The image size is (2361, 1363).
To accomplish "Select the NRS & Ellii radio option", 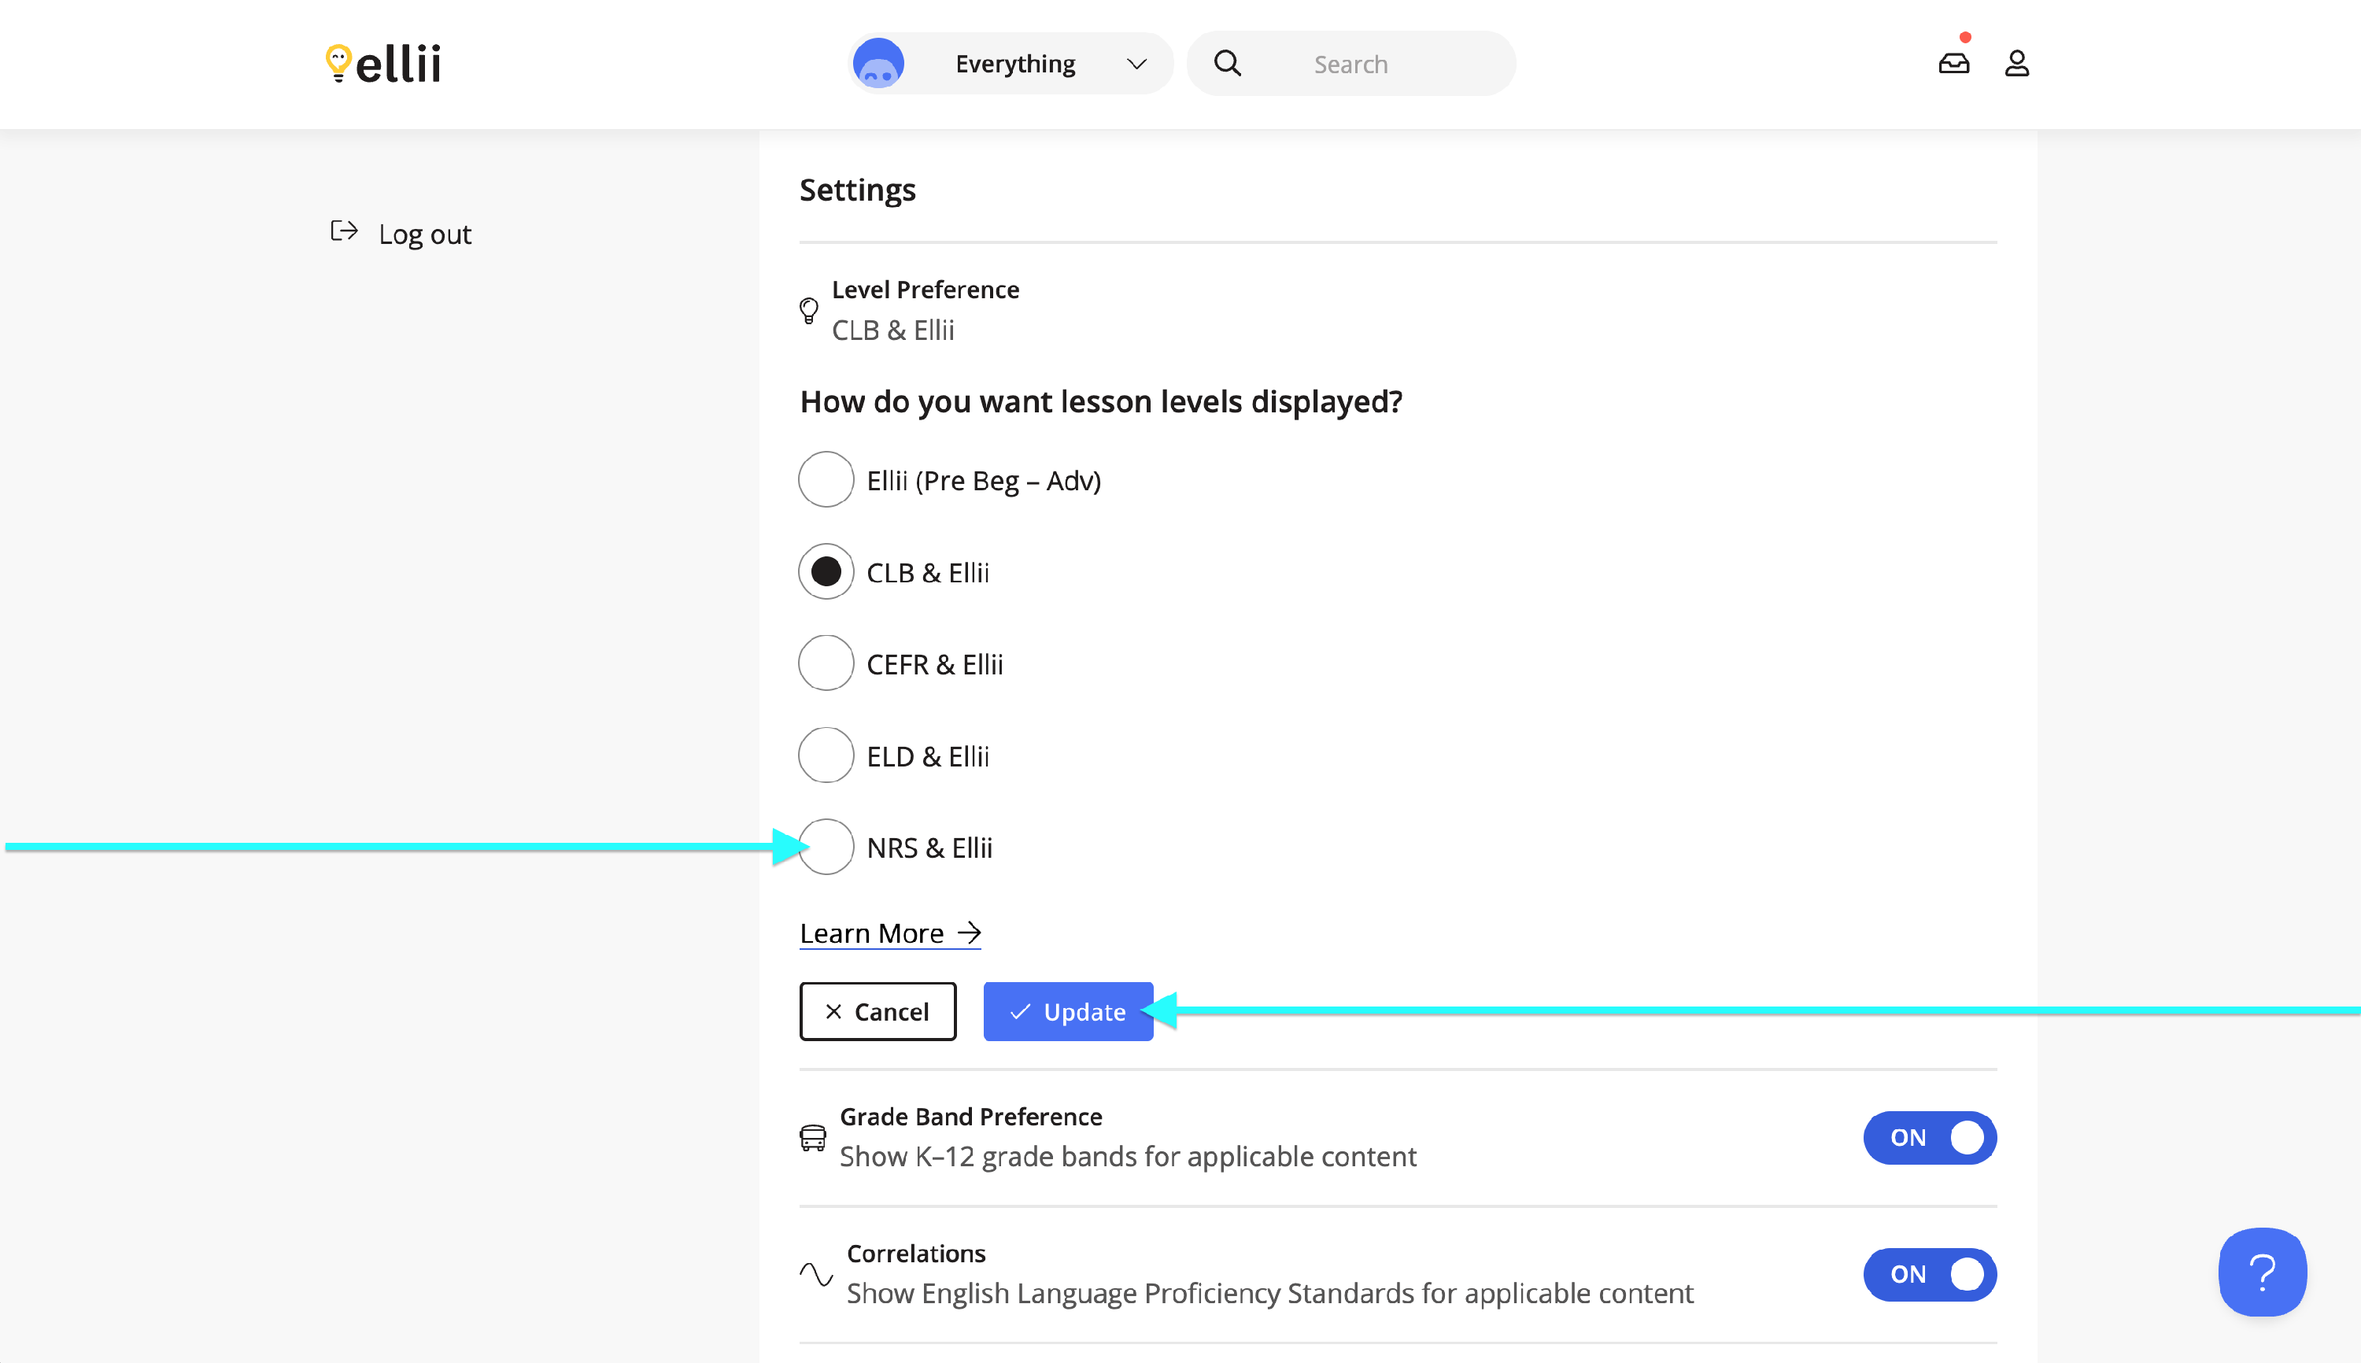I will [x=826, y=848].
